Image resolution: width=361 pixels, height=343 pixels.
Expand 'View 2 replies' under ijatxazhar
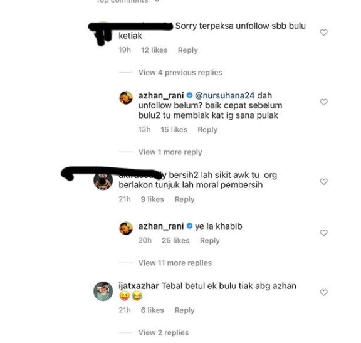[x=164, y=332]
